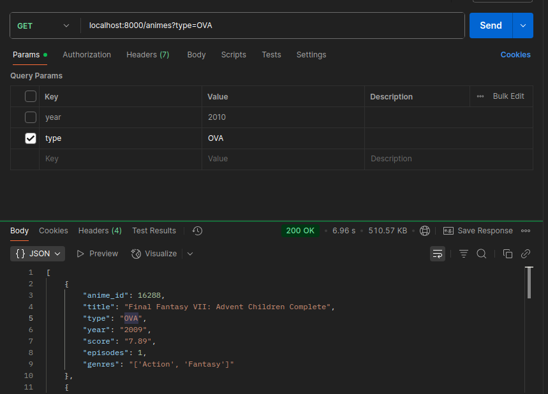Click the 200 OK status badge
This screenshot has width=548, height=394.
pyautogui.click(x=300, y=231)
